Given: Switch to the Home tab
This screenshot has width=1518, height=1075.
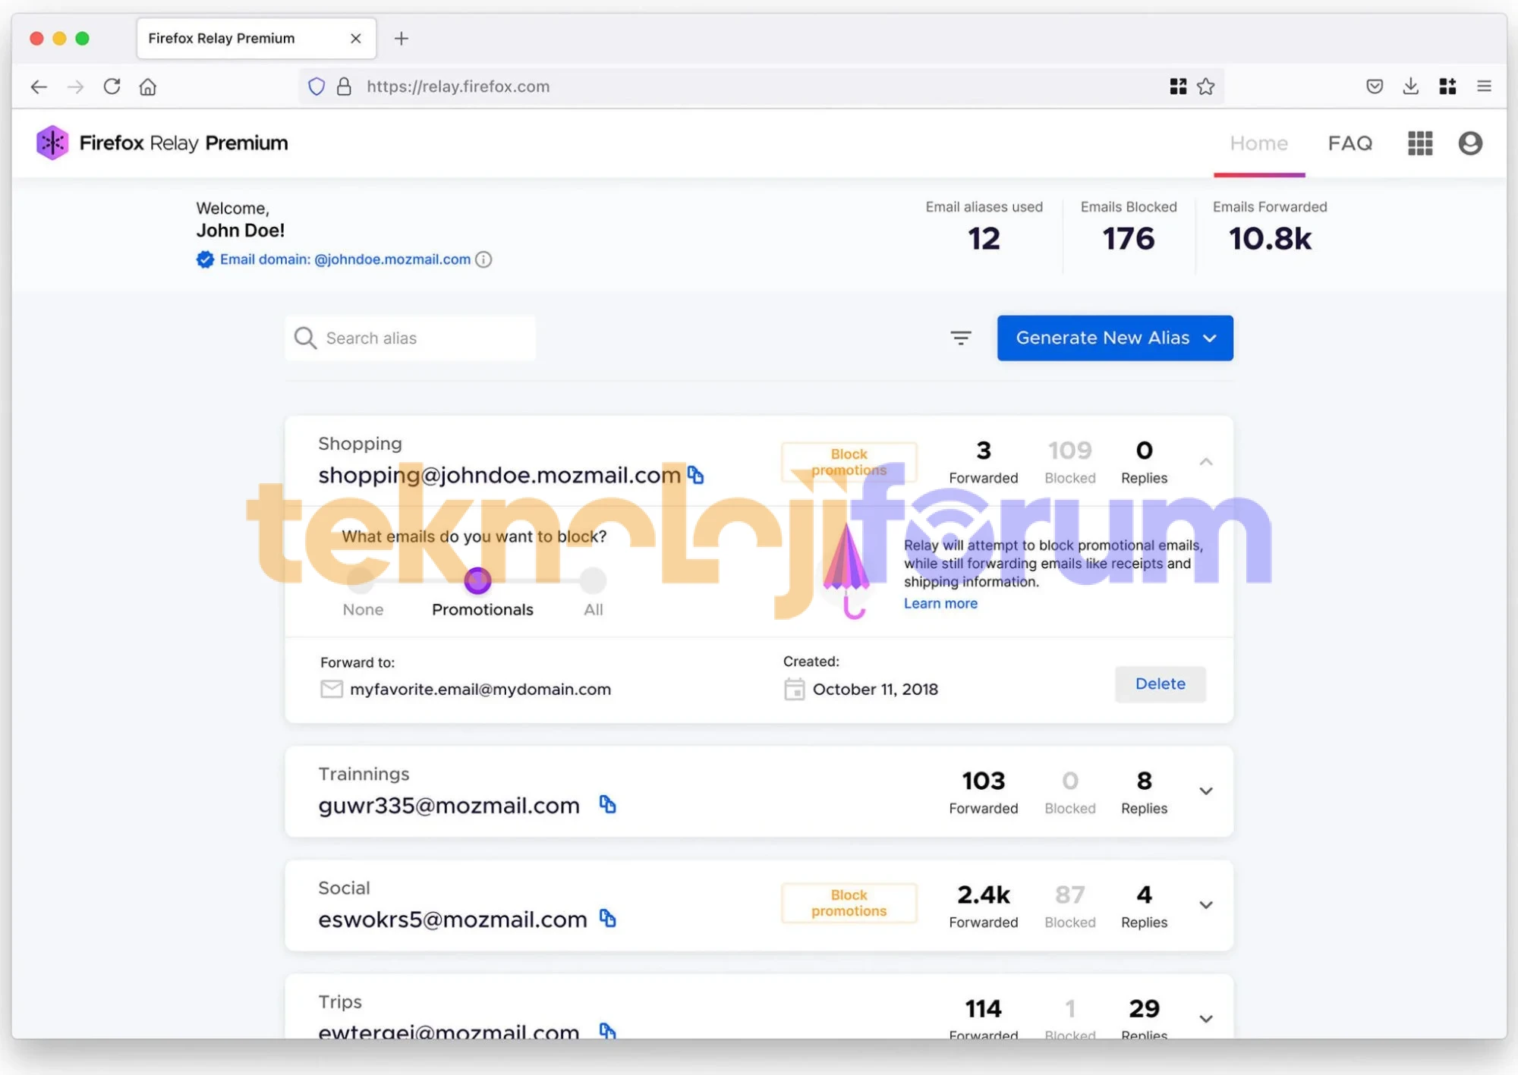Looking at the screenshot, I should coord(1258,143).
